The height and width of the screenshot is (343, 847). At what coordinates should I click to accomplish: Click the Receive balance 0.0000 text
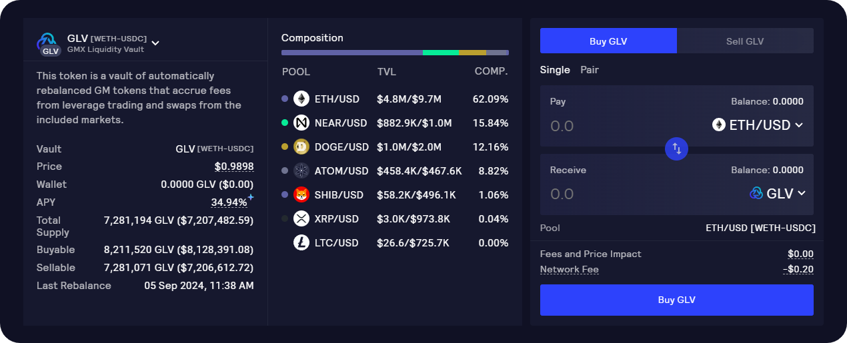click(x=767, y=170)
